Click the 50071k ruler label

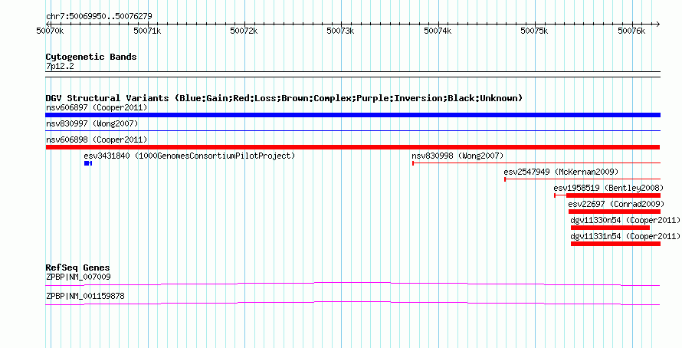click(x=147, y=31)
